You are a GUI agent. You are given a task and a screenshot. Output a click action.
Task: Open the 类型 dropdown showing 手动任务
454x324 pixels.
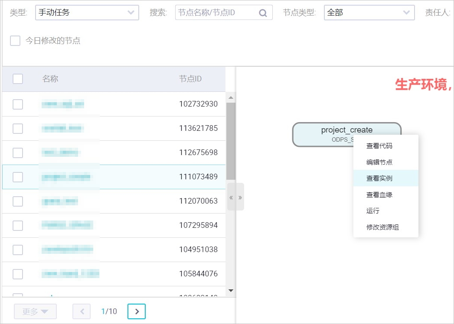(x=87, y=13)
